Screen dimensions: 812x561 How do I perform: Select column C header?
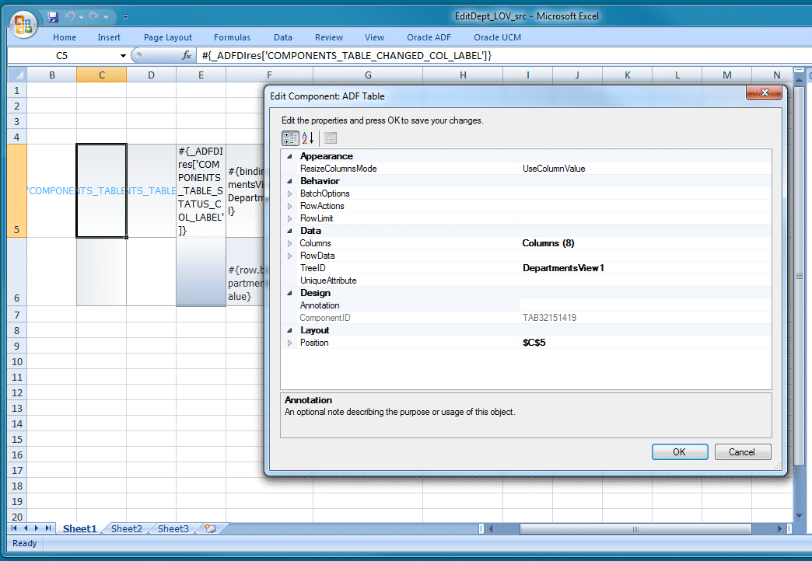101,75
